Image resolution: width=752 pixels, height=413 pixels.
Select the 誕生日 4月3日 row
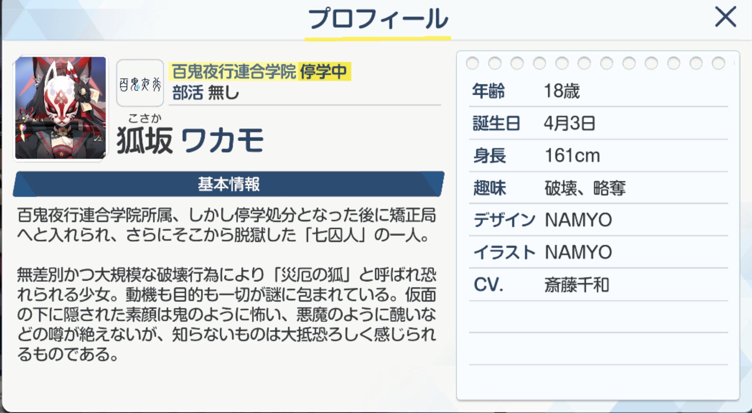[598, 123]
